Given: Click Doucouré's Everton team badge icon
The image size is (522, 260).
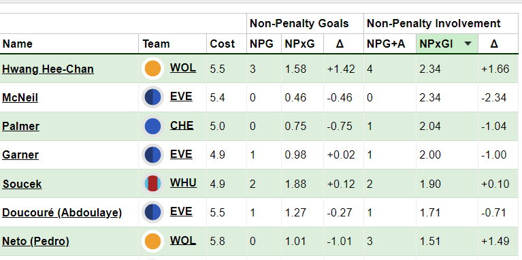Looking at the screenshot, I should (153, 212).
